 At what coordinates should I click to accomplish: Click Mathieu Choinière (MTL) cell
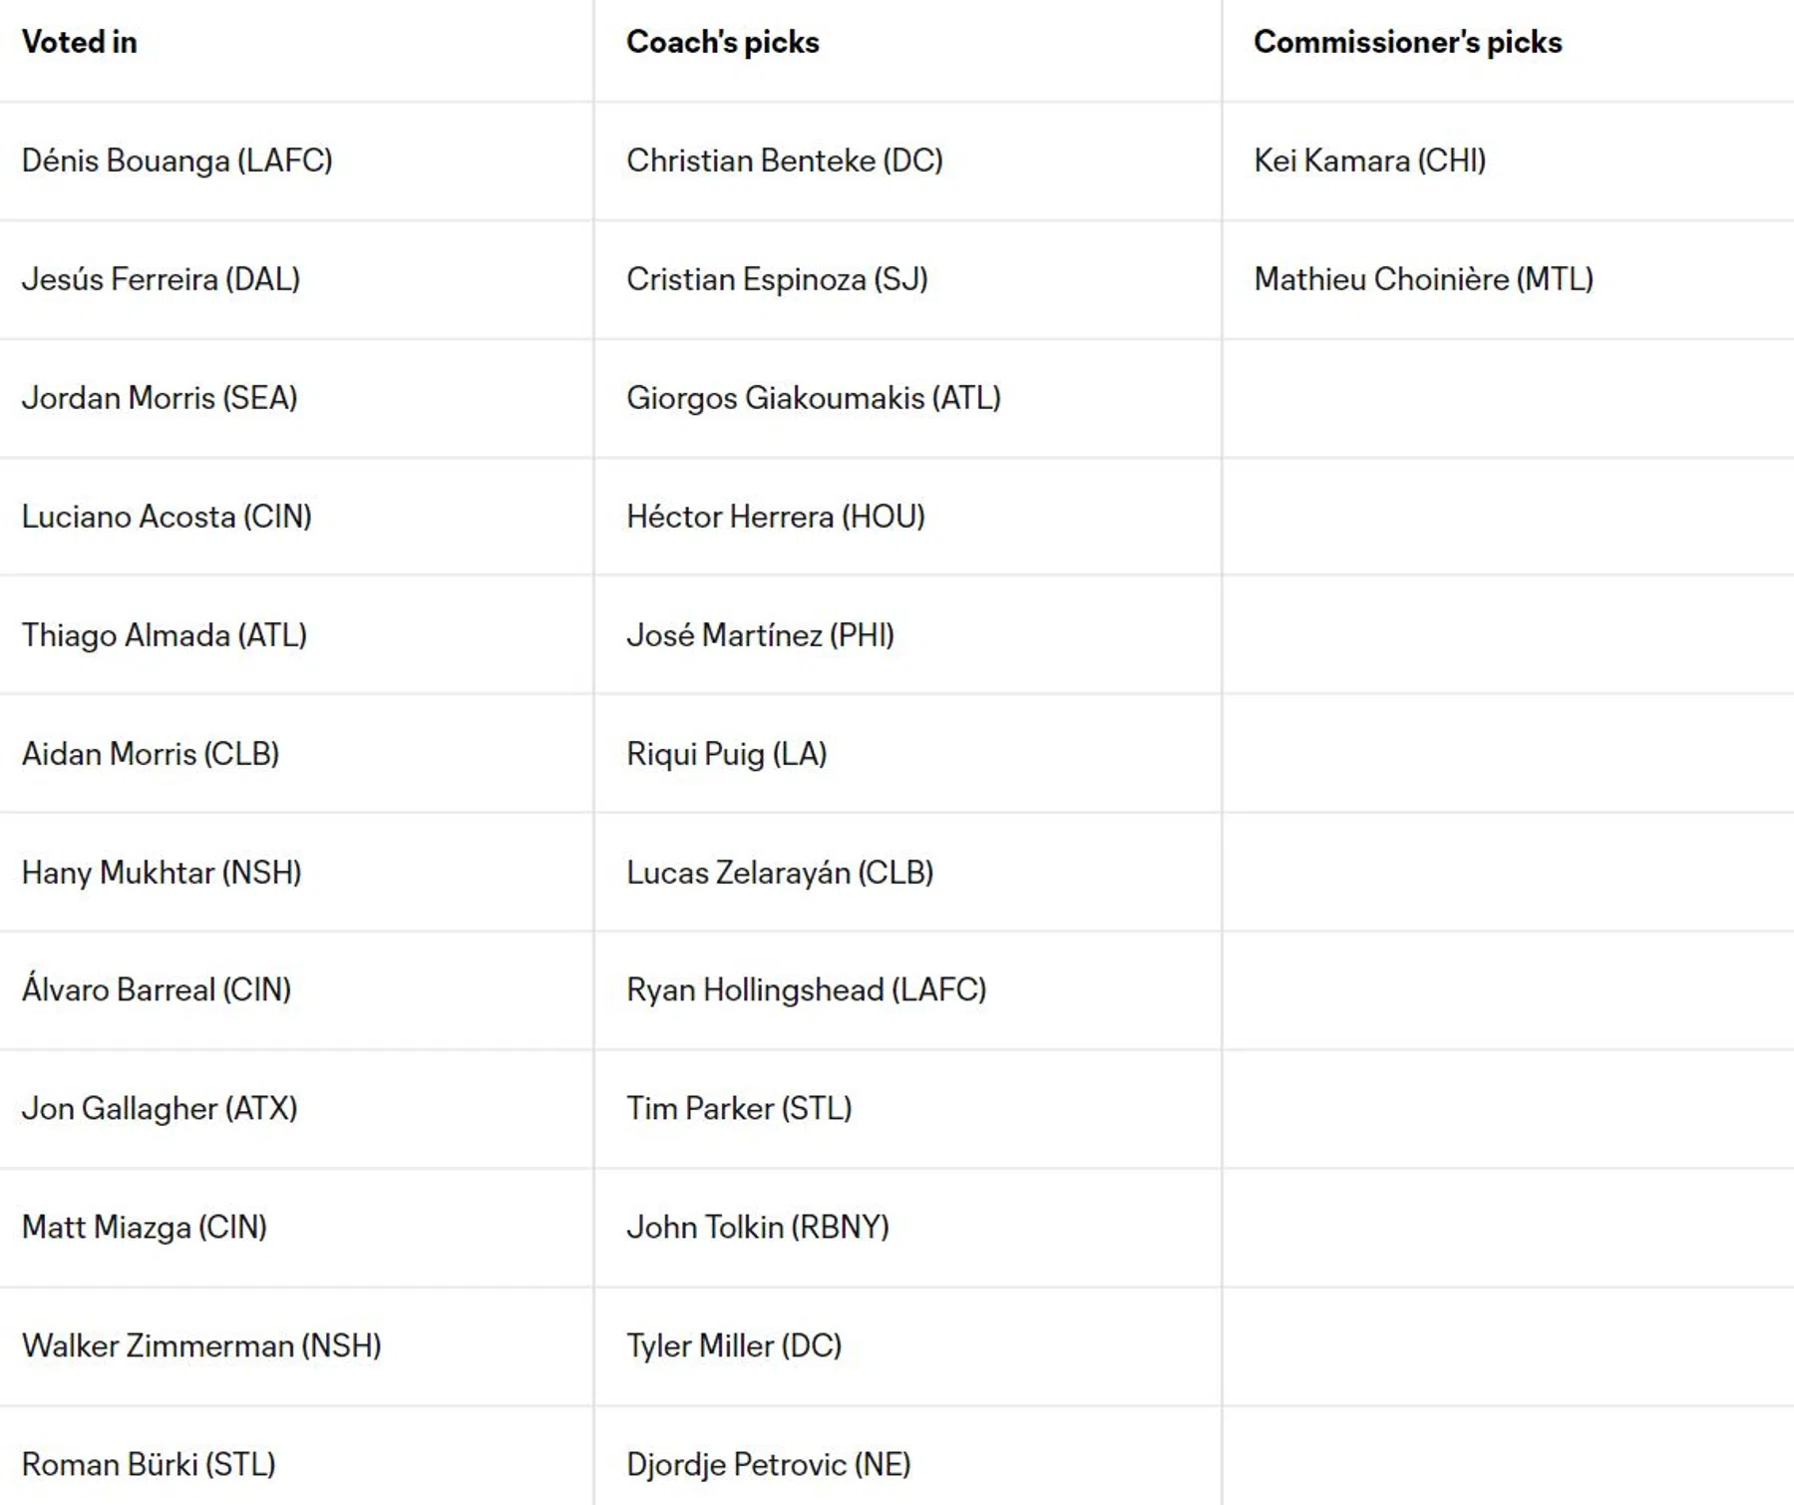point(1423,279)
